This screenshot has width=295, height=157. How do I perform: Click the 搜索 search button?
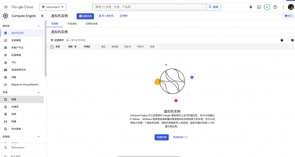(213, 7)
